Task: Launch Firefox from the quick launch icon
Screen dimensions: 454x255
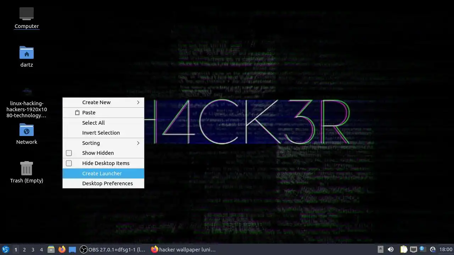Action: 62,249
